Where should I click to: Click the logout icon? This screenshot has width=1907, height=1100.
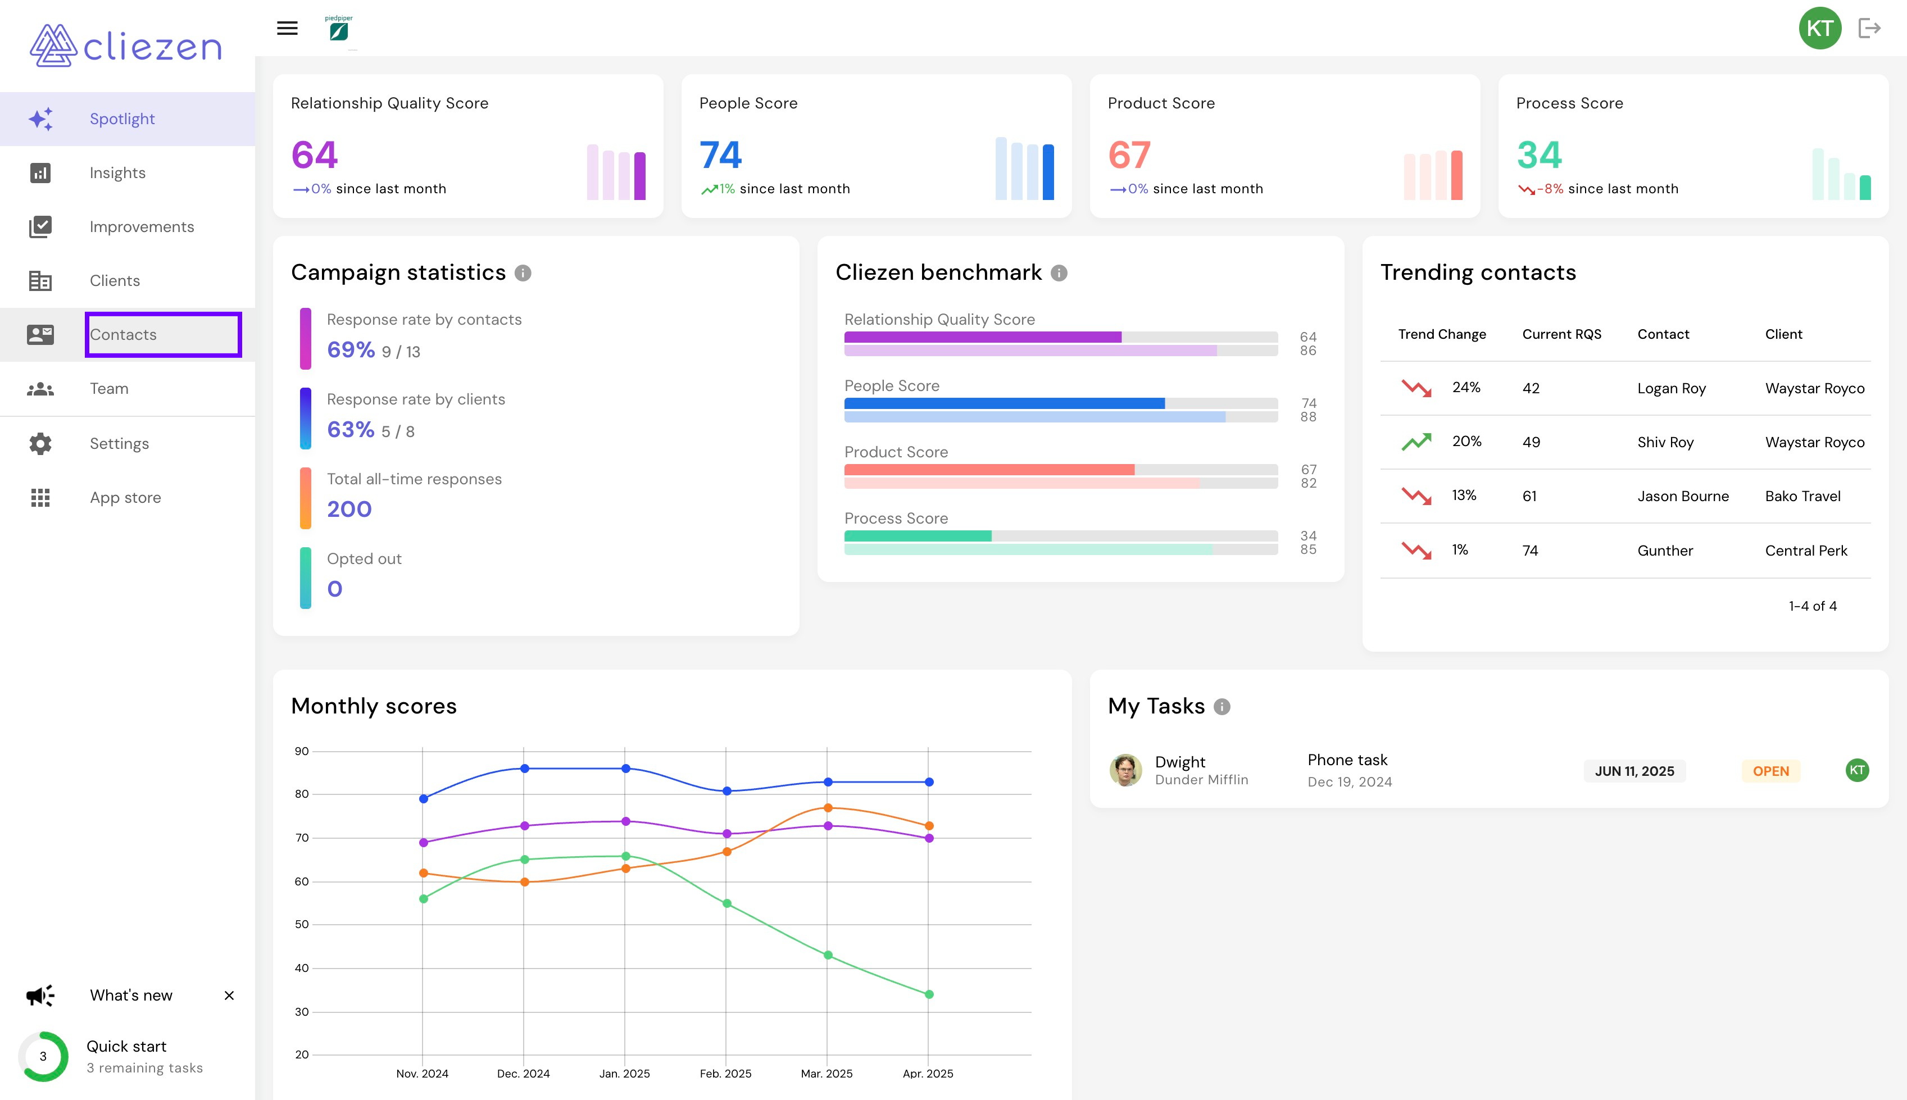pyautogui.click(x=1869, y=28)
